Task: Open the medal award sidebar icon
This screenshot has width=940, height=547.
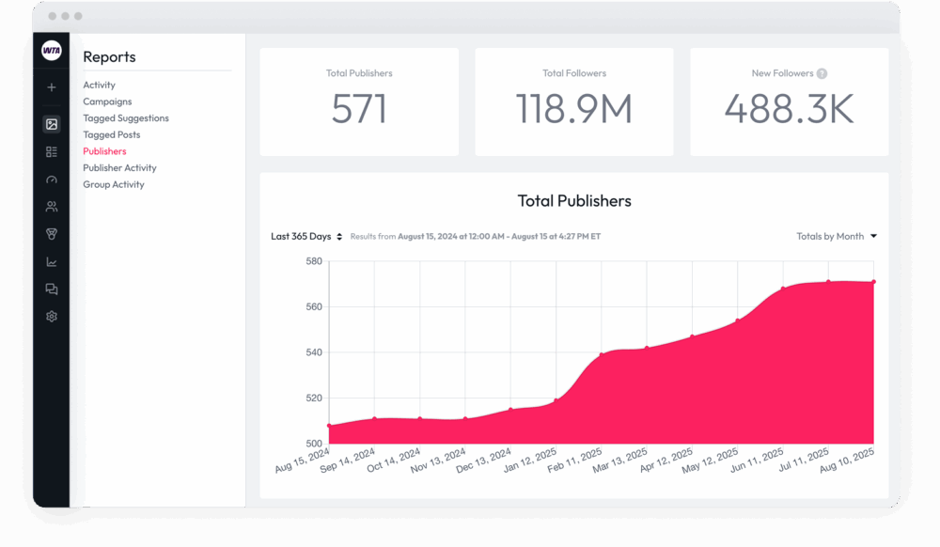Action: pos(52,234)
